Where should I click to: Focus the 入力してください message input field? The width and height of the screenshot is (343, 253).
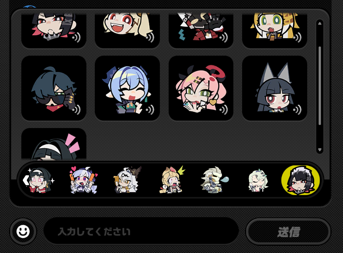click(x=141, y=231)
